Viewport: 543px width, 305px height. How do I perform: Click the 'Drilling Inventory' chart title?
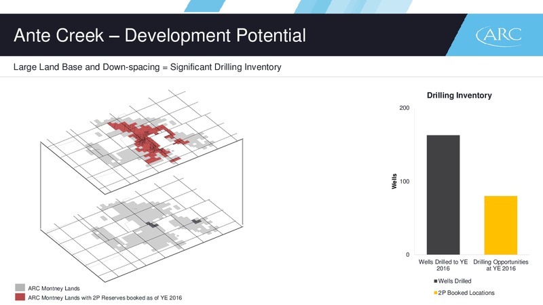[x=460, y=96]
